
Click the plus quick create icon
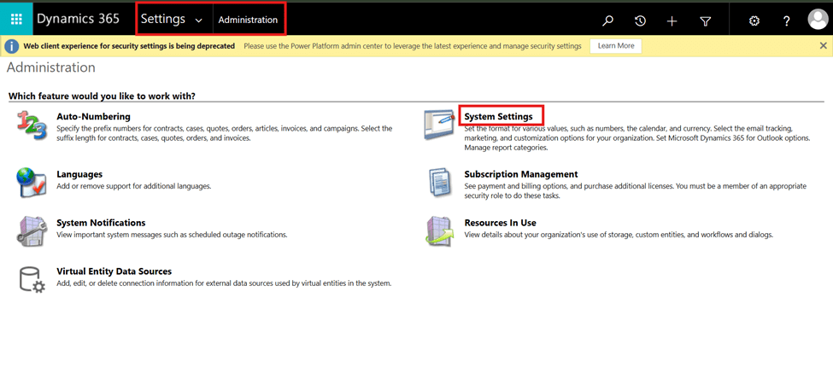pyautogui.click(x=672, y=20)
